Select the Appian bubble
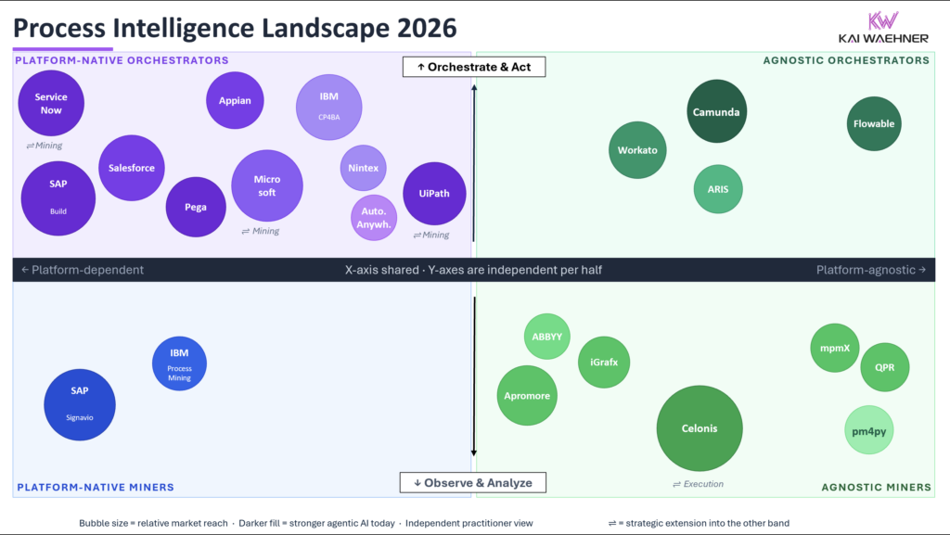Screen dimensions: 950x535 [x=235, y=100]
